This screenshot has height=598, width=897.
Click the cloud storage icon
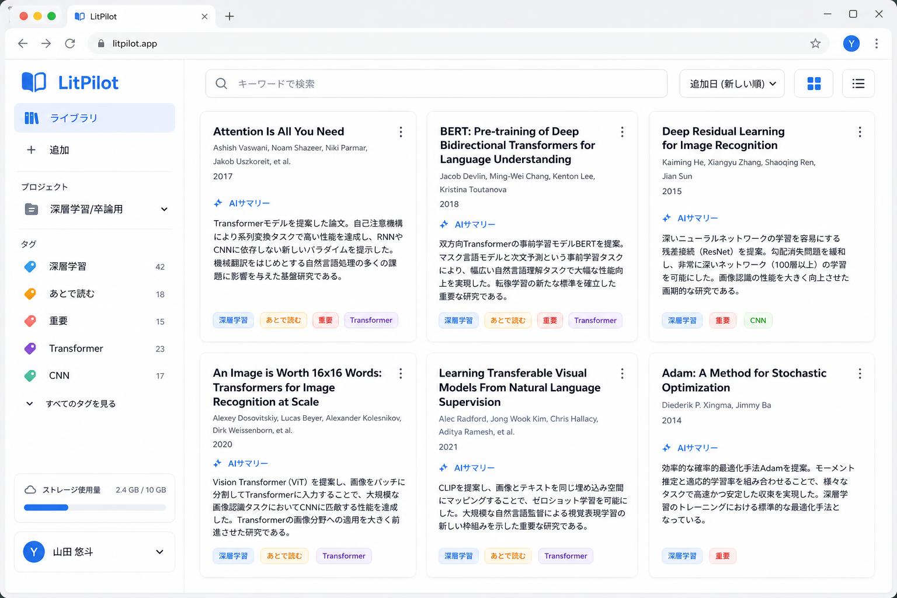30,490
